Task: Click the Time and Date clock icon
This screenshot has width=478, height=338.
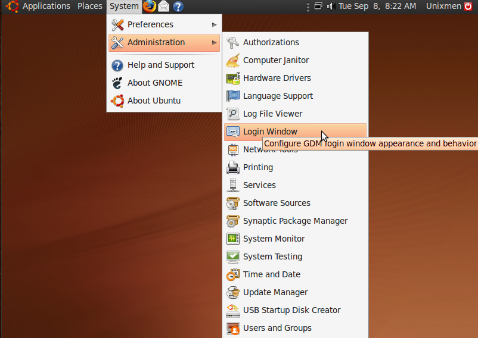Action: [x=233, y=275]
